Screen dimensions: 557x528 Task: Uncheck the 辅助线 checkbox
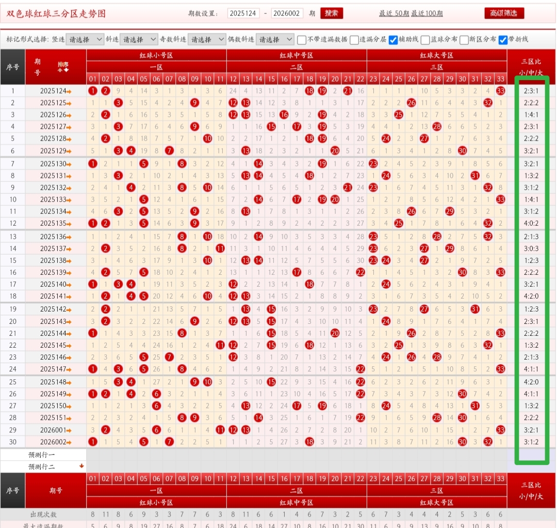[x=393, y=40]
